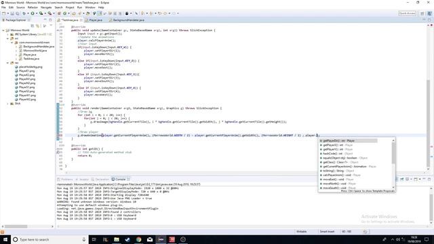434x244 pixels.
Task: Open the Refactor menu
Action: (x=33, y=7)
